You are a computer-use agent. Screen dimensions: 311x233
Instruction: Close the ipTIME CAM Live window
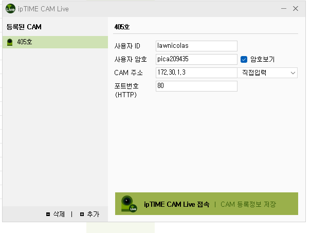tap(296, 9)
